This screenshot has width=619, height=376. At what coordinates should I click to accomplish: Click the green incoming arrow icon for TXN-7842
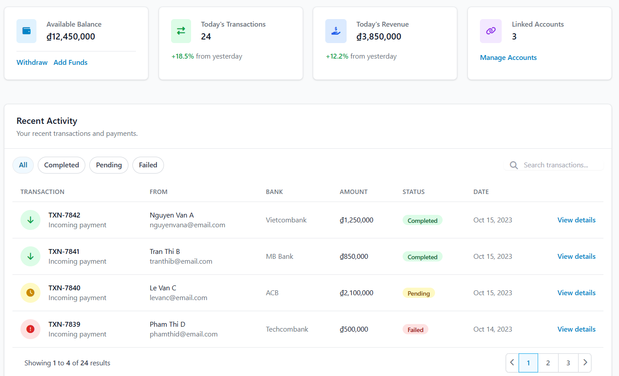(x=30, y=220)
